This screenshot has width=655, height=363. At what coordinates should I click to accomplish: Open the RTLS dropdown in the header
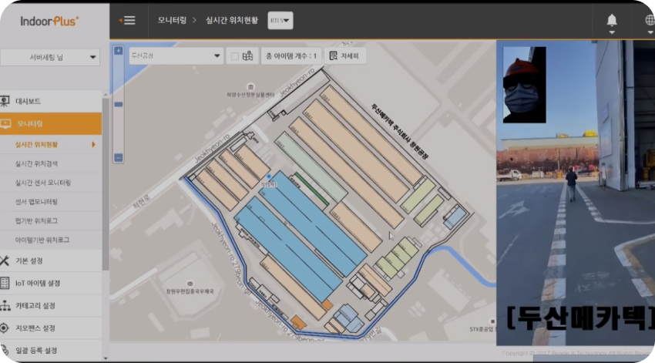click(280, 21)
